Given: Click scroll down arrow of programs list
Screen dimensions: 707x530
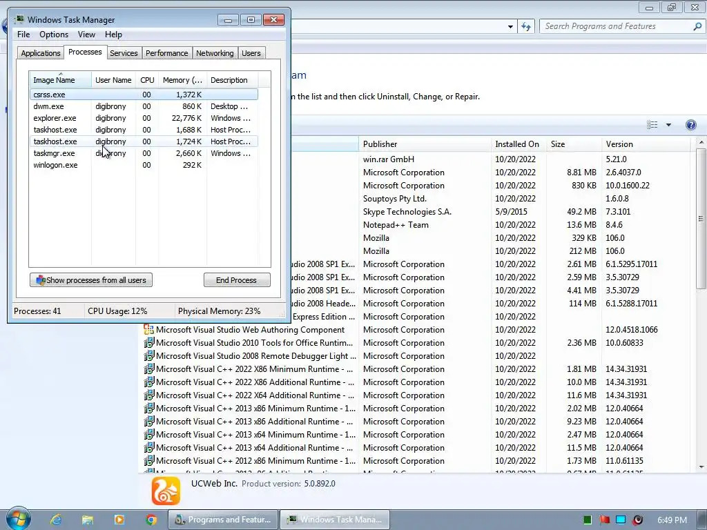Looking at the screenshot, I should click(701, 467).
